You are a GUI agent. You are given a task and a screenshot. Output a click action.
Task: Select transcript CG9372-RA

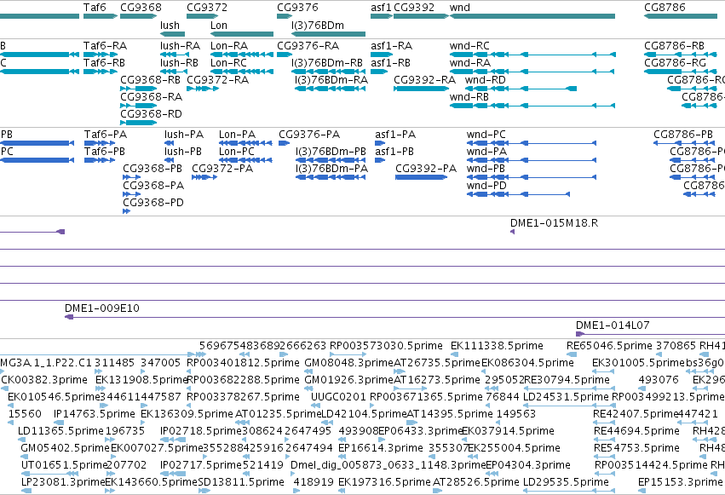(203, 89)
